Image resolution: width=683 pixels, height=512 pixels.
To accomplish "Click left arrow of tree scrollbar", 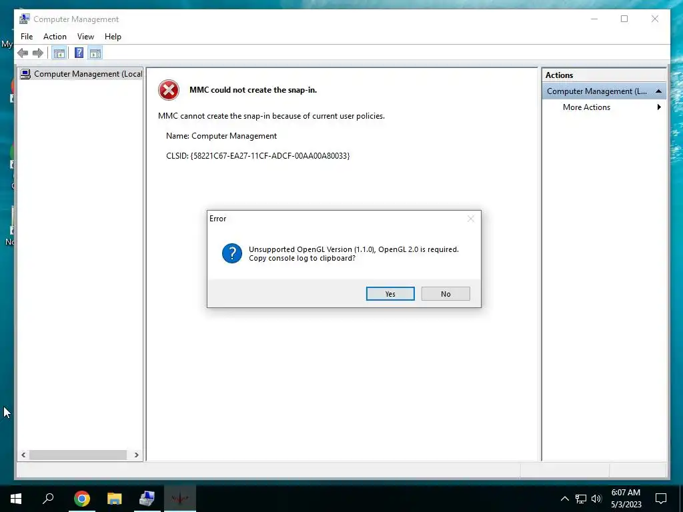I will 23,455.
